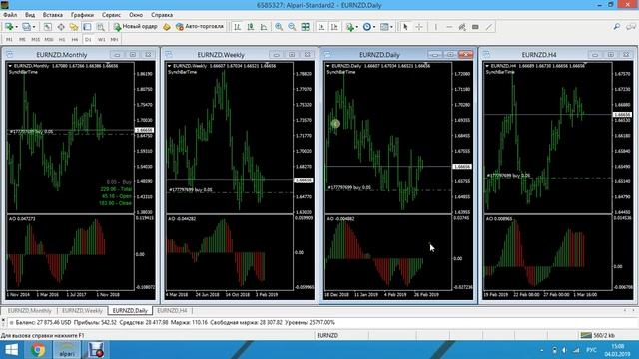The image size is (639, 359).
Task: Select the vertical line drawing tool
Action: coord(435,27)
